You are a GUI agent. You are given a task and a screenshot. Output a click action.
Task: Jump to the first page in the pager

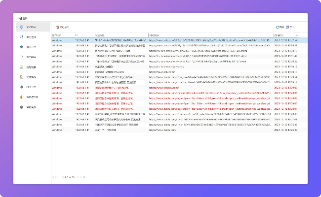[54, 176]
